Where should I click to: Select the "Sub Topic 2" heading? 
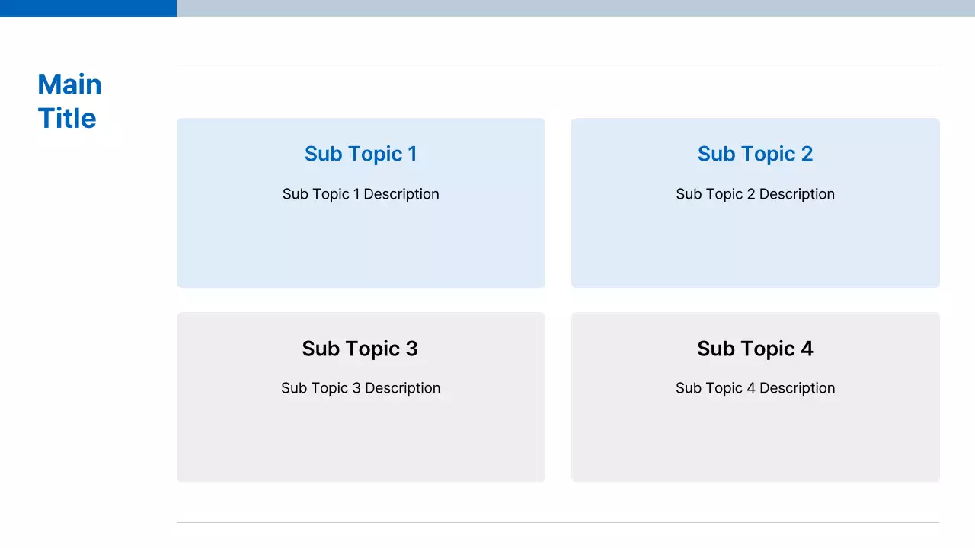(x=755, y=154)
